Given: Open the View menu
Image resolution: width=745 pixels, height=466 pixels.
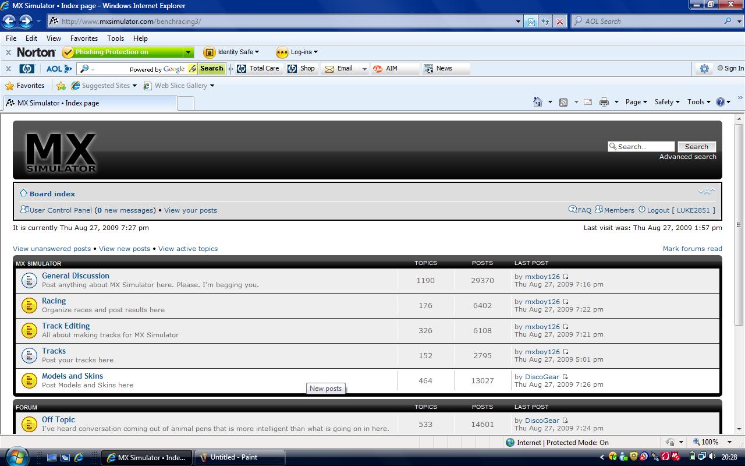Looking at the screenshot, I should (54, 38).
